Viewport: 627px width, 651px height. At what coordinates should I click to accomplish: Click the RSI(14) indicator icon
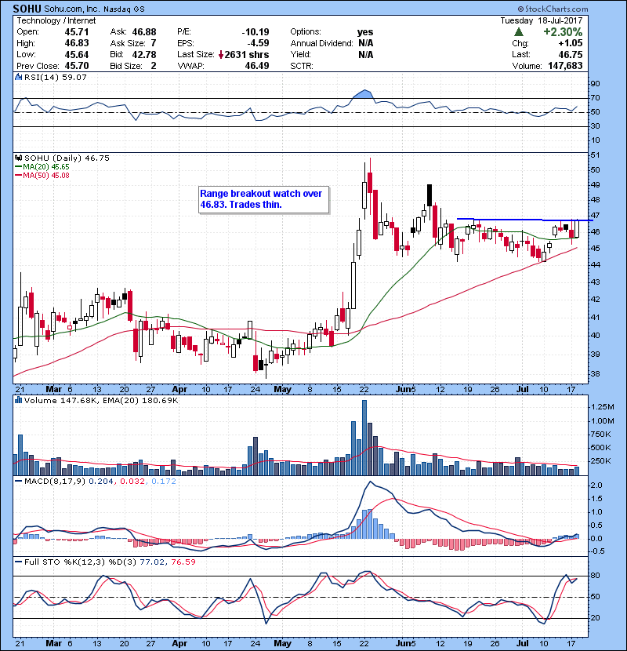click(x=18, y=77)
